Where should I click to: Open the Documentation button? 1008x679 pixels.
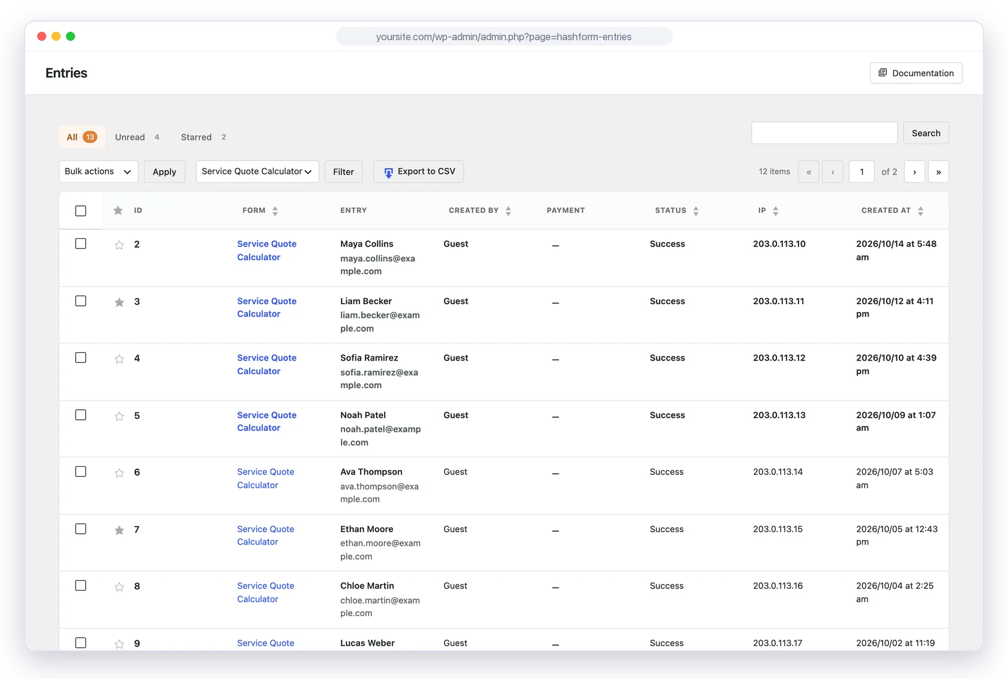(x=916, y=73)
